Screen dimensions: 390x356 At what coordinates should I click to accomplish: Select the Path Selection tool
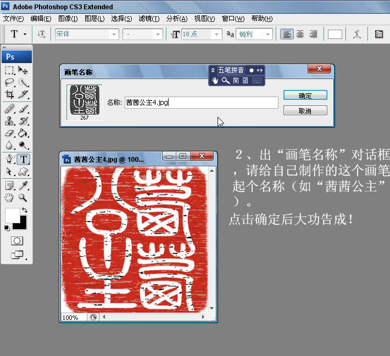tap(9, 171)
